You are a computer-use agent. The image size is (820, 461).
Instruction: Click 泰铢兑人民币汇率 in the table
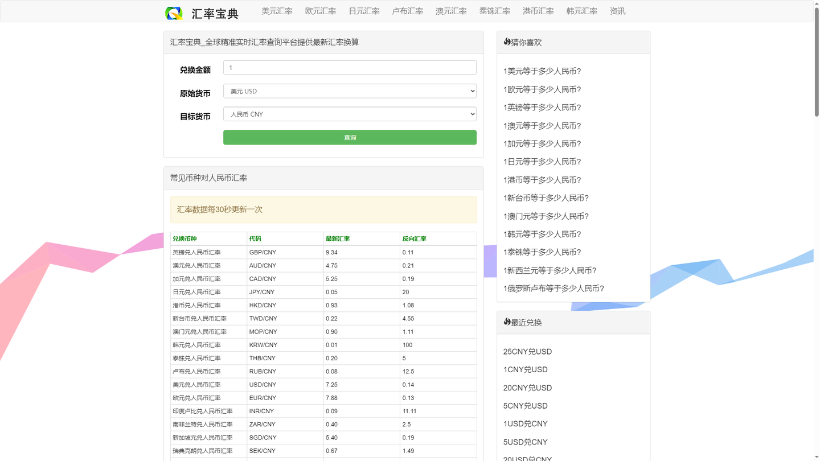tap(196, 358)
